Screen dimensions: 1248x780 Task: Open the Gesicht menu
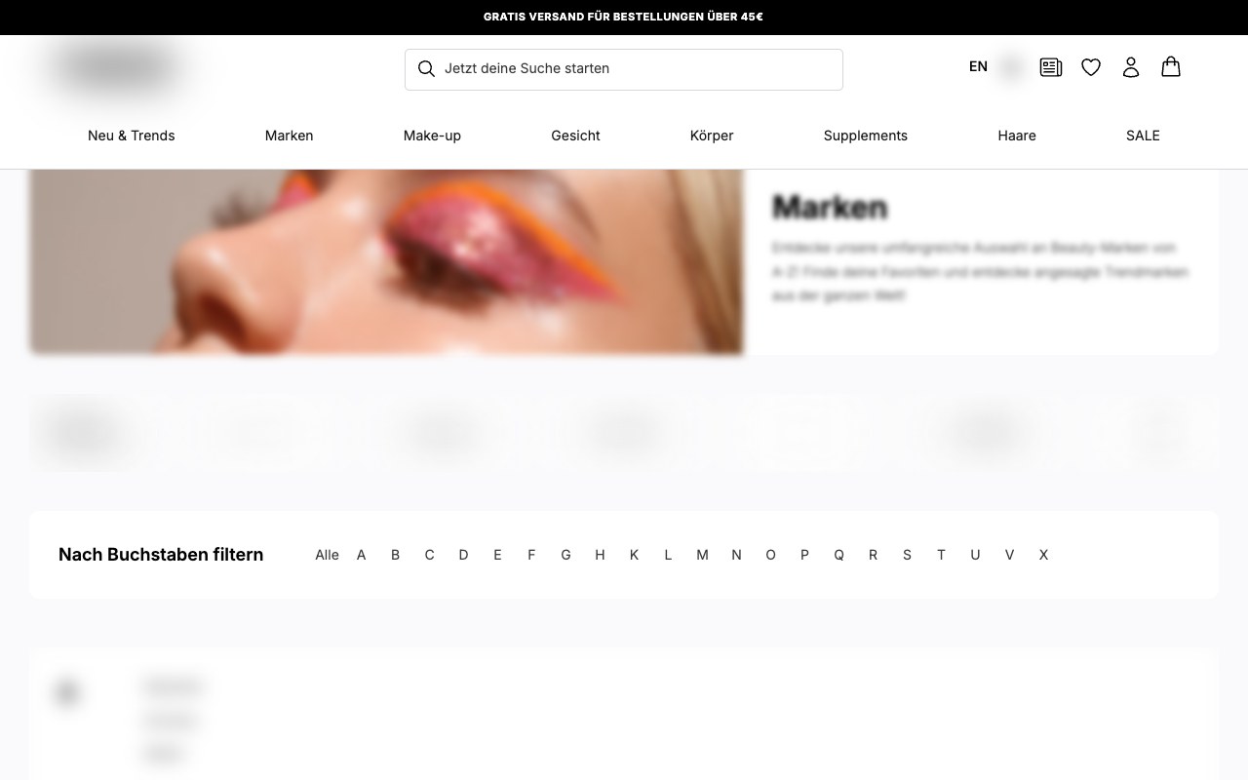575,136
